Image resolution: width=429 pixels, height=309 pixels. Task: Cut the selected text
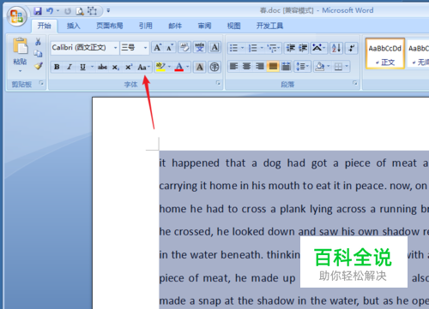[38, 42]
